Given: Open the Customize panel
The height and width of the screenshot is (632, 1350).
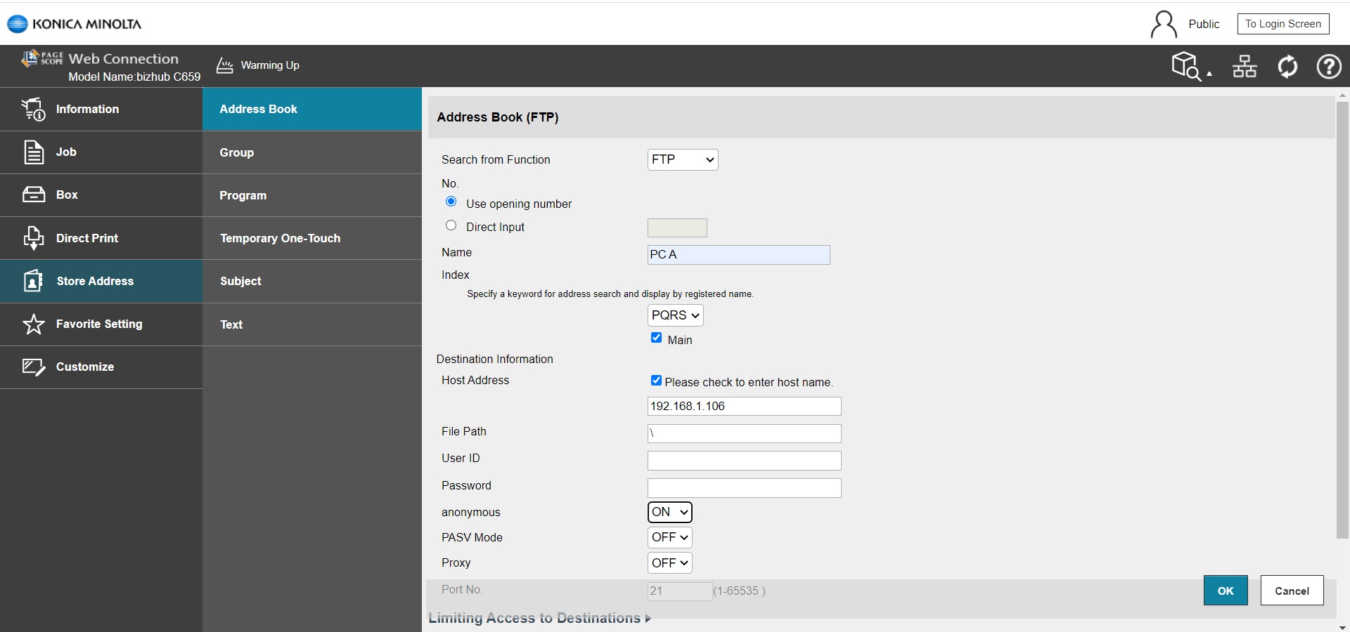Looking at the screenshot, I should tap(85, 367).
